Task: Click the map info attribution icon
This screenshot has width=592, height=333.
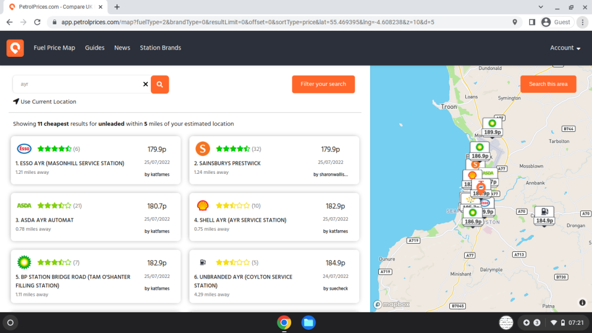Action: tap(582, 302)
